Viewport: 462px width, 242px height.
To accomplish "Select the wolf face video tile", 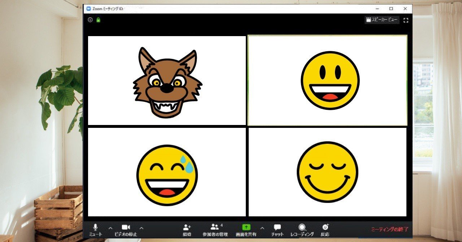I will [167, 81].
